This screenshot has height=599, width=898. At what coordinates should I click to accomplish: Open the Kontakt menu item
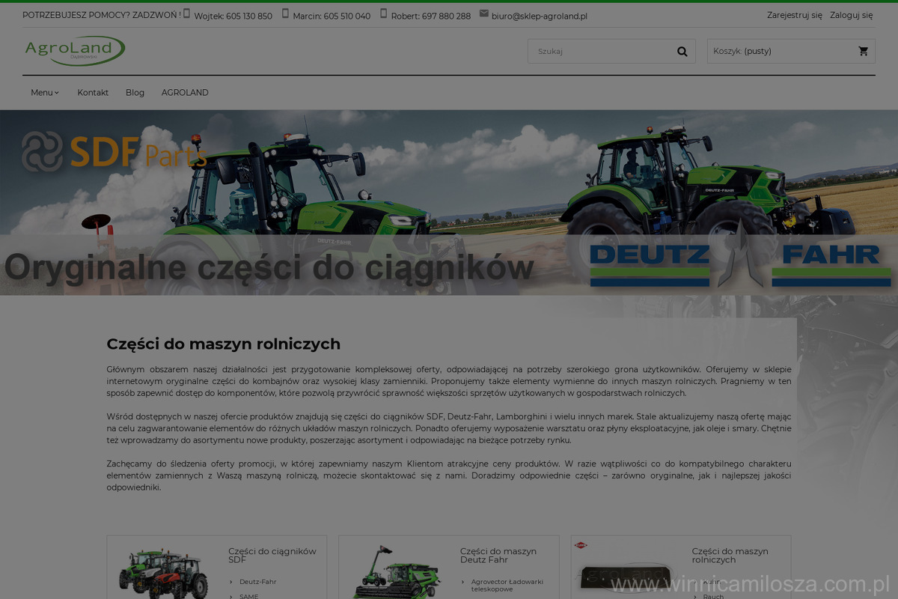(x=93, y=93)
